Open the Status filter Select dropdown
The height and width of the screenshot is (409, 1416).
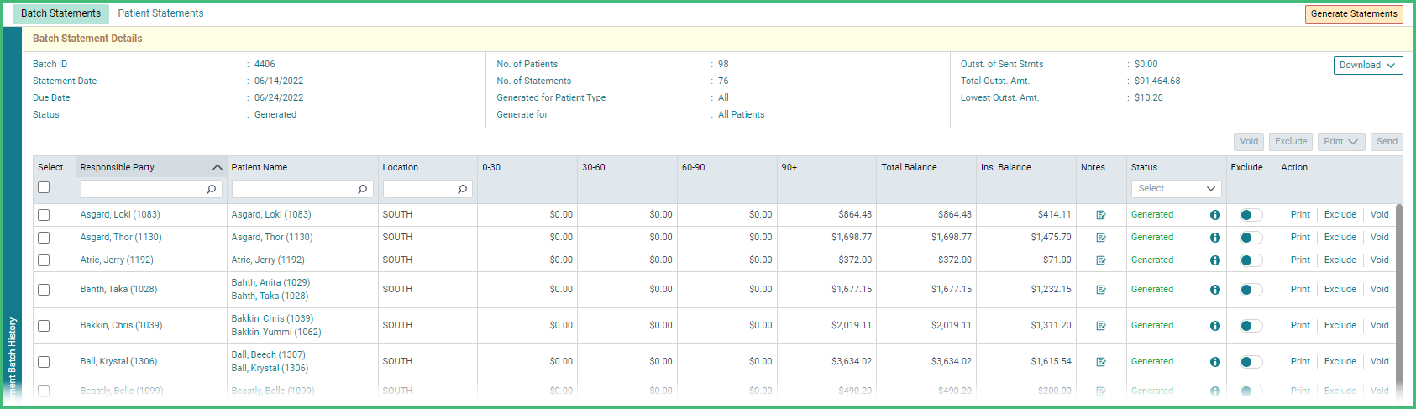pyautogui.click(x=1176, y=189)
